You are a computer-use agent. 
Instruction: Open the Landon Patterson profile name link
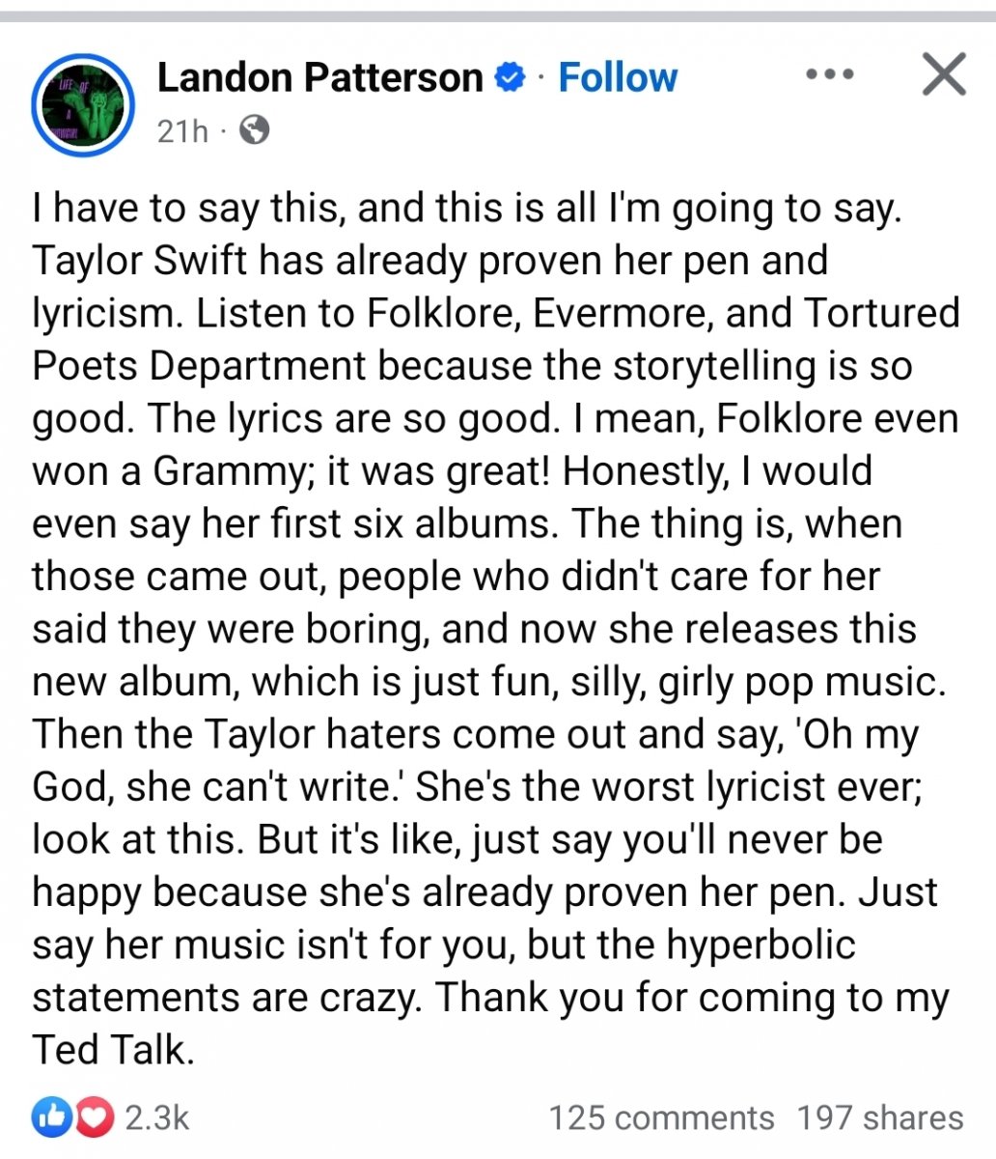(319, 77)
